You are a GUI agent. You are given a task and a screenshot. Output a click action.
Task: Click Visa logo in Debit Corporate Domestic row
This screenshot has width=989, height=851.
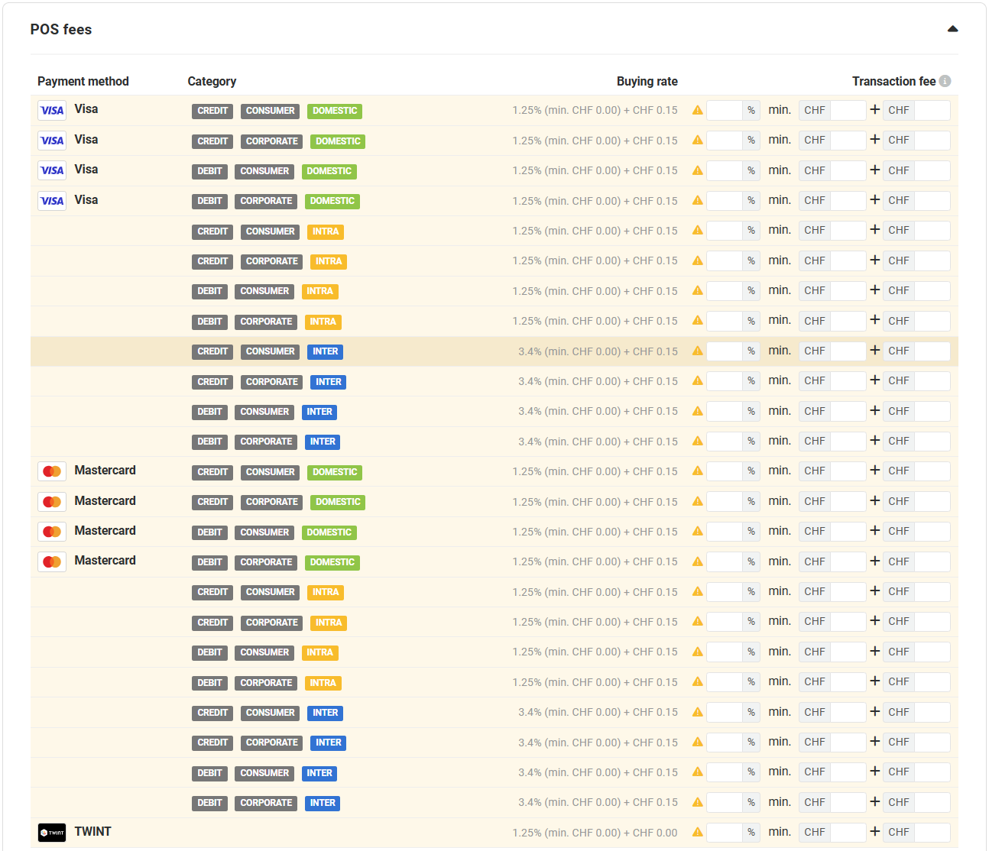point(52,201)
